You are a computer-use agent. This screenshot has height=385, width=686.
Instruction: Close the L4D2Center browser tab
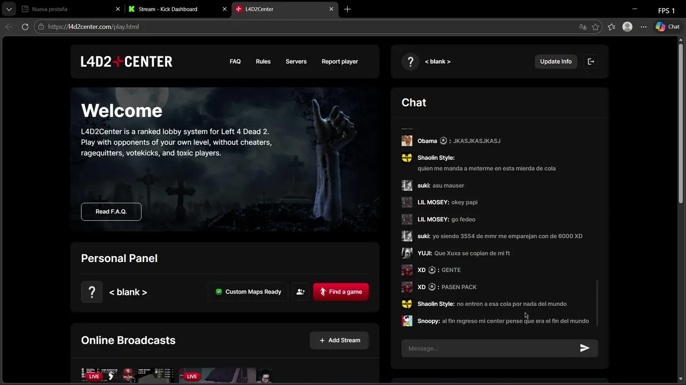coord(331,9)
